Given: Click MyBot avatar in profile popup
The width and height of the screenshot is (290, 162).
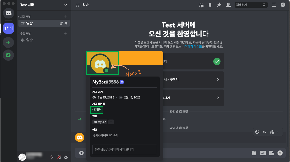Looking at the screenshot, I should click(100, 64).
